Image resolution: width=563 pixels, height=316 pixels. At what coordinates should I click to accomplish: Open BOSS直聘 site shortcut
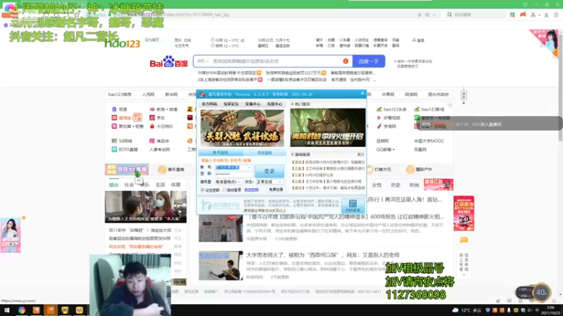point(125,150)
